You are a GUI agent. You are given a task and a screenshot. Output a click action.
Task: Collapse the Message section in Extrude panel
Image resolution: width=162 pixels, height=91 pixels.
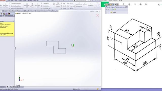pyautogui.click(x=13, y=21)
